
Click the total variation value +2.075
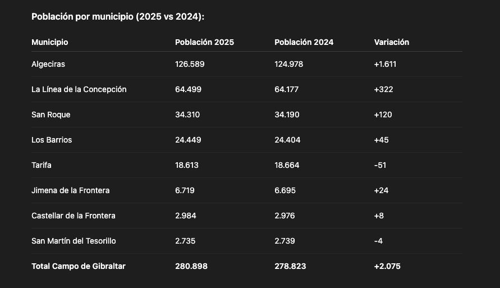[x=387, y=266]
